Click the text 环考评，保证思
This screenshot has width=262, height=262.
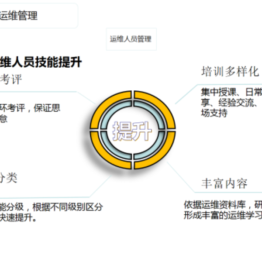(x=30, y=108)
